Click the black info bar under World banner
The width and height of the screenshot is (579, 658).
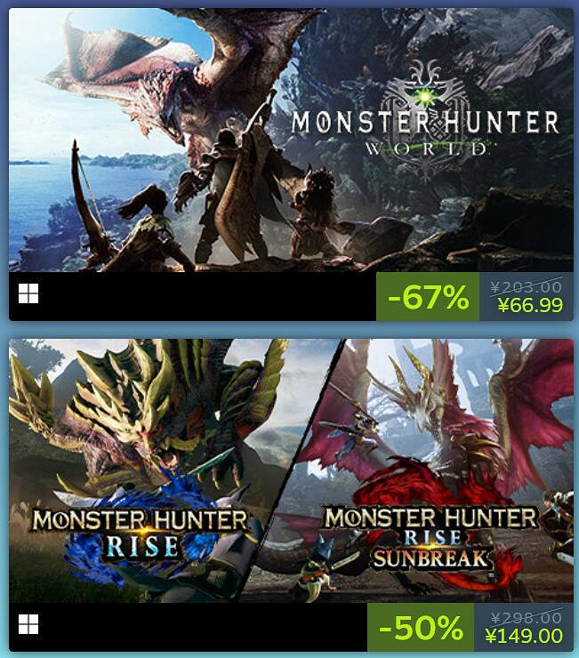pyautogui.click(x=192, y=297)
